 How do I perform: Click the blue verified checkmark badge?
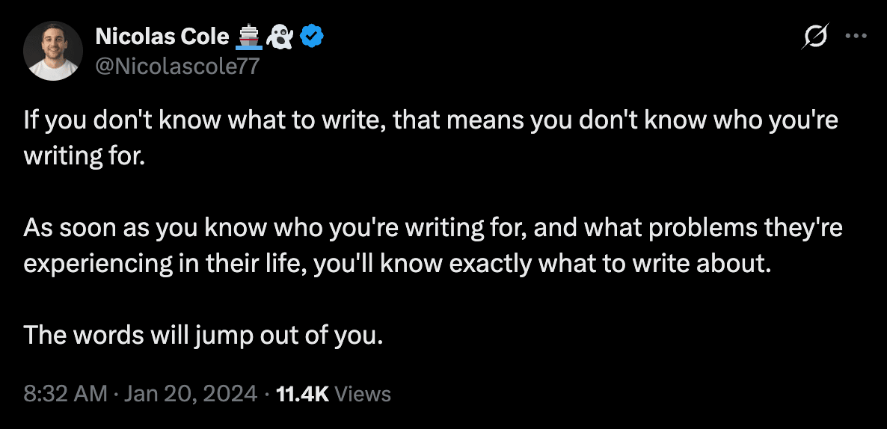pyautogui.click(x=311, y=35)
